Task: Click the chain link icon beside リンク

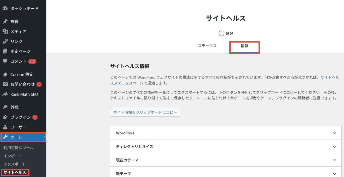Action: click(x=5, y=41)
